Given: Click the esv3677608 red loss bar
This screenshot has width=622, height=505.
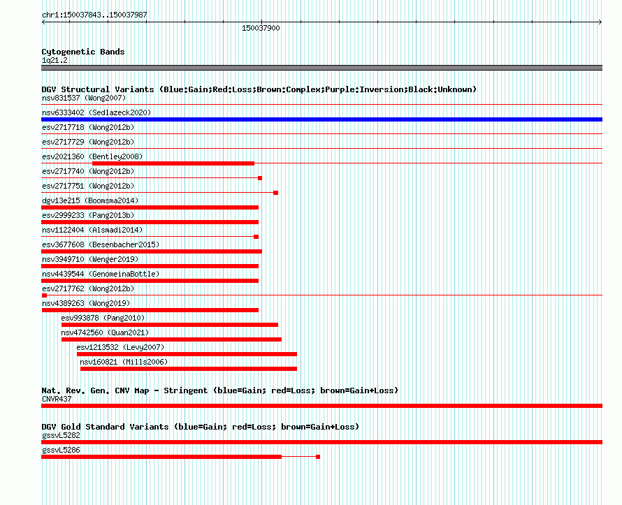Looking at the screenshot, I should pyautogui.click(x=152, y=251).
